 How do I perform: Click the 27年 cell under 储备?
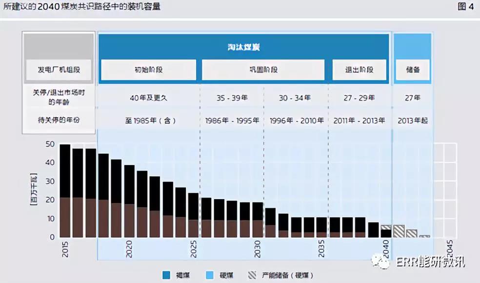coord(413,98)
